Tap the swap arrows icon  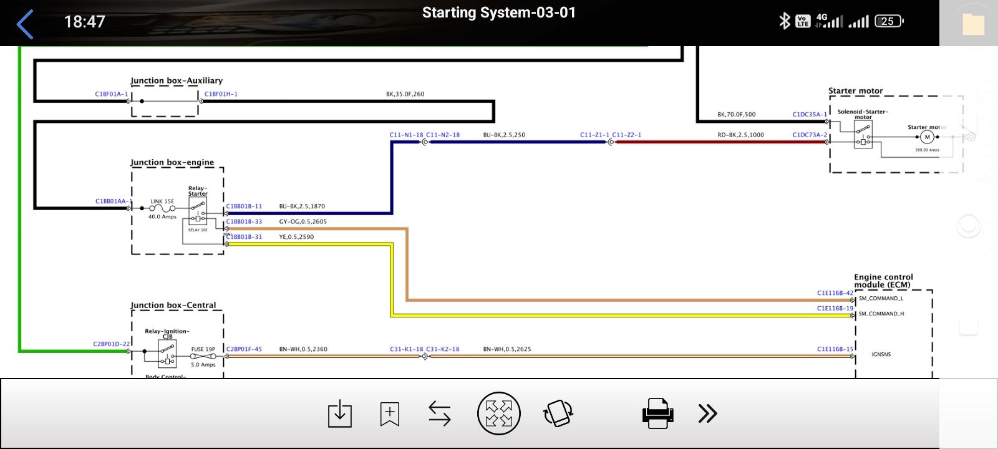(x=440, y=413)
